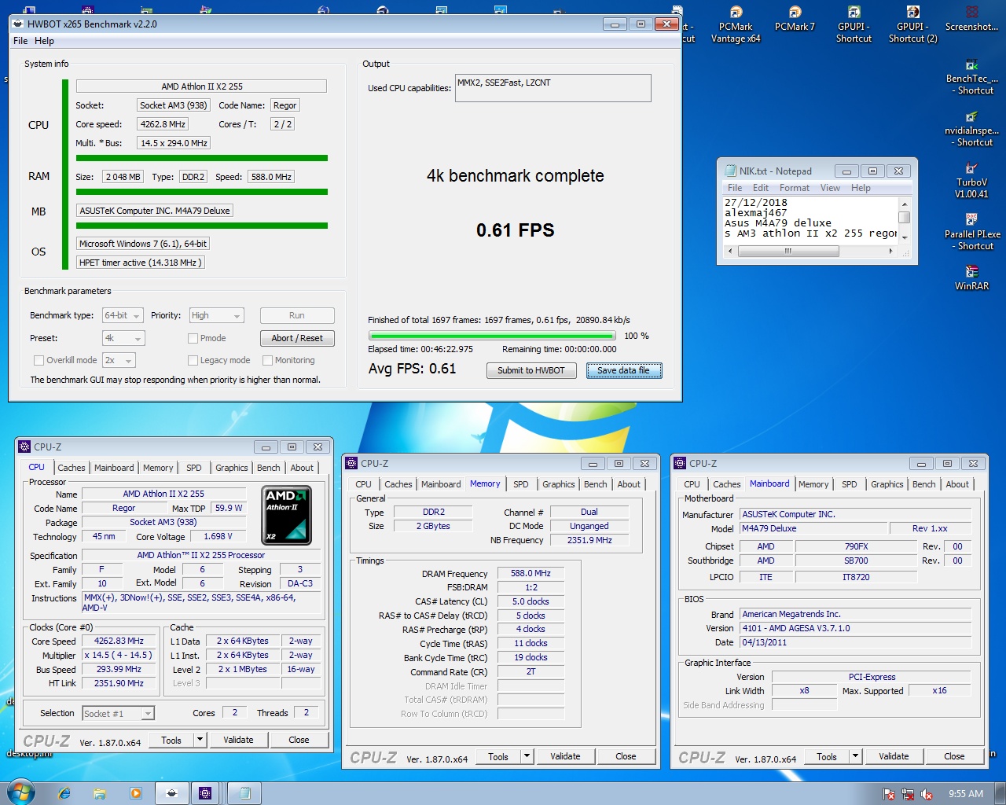1006x805 pixels.
Task: Enable the Overkill mode checkbox
Action: (39, 360)
